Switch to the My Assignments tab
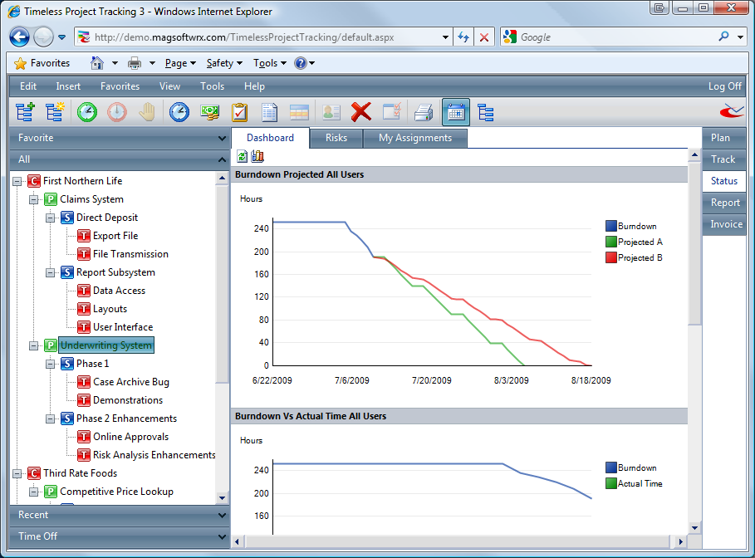The image size is (755, 558). point(415,138)
